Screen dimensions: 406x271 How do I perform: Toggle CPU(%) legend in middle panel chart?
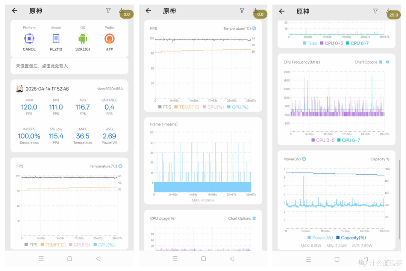(x=214, y=107)
